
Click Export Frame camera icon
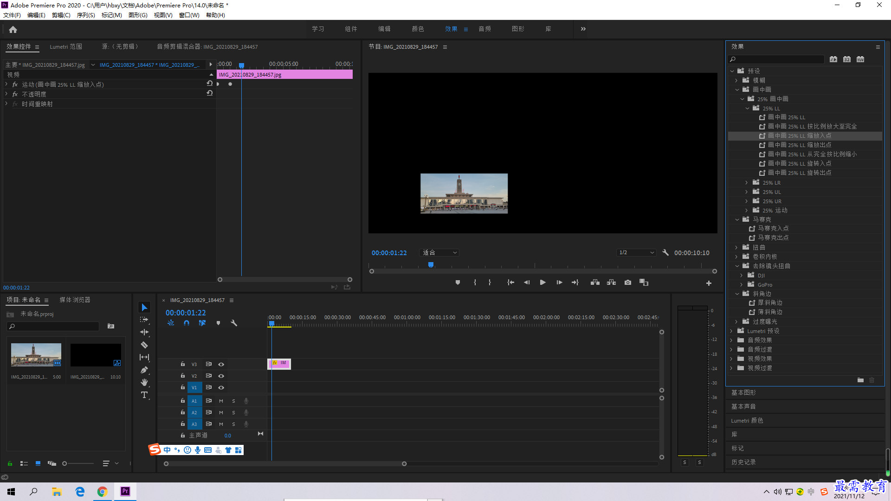point(627,283)
